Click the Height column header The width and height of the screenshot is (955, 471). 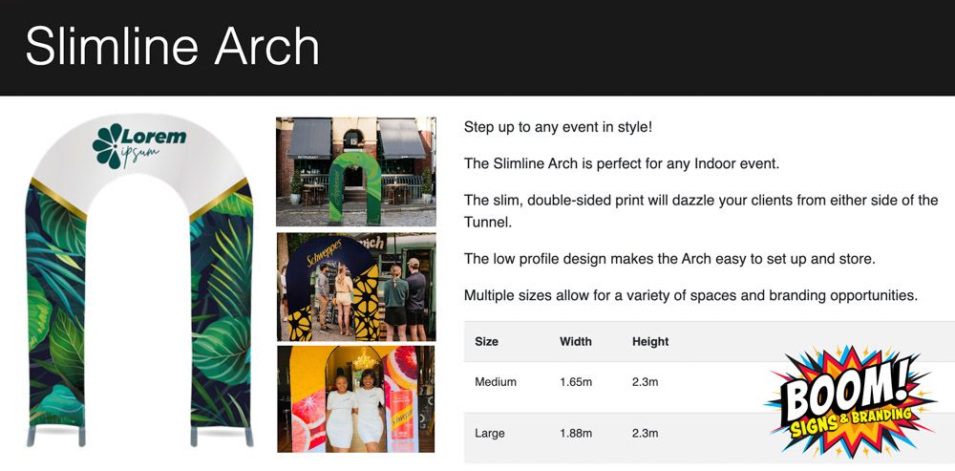[650, 341]
